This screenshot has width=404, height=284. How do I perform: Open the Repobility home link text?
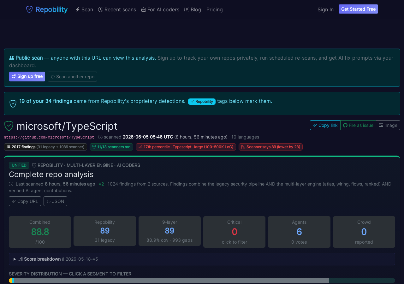coord(51,9)
